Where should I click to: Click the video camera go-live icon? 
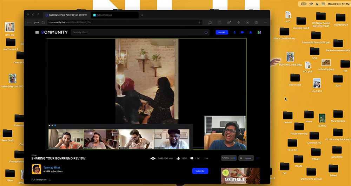(x=243, y=32)
